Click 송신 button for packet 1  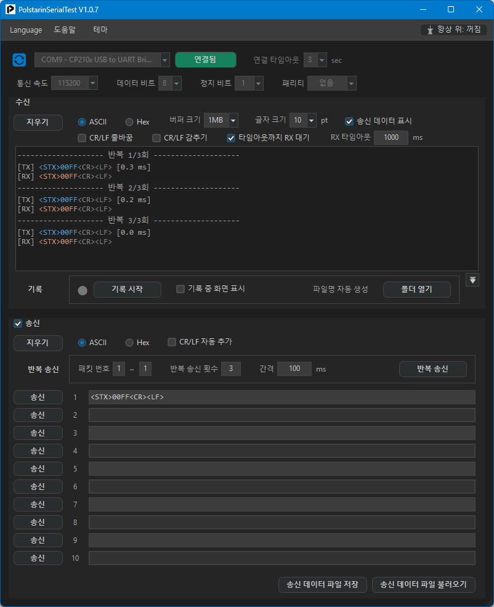(38, 397)
